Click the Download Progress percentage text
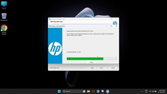The width and height of the screenshot is (167, 94). pyautogui.click(x=74, y=52)
